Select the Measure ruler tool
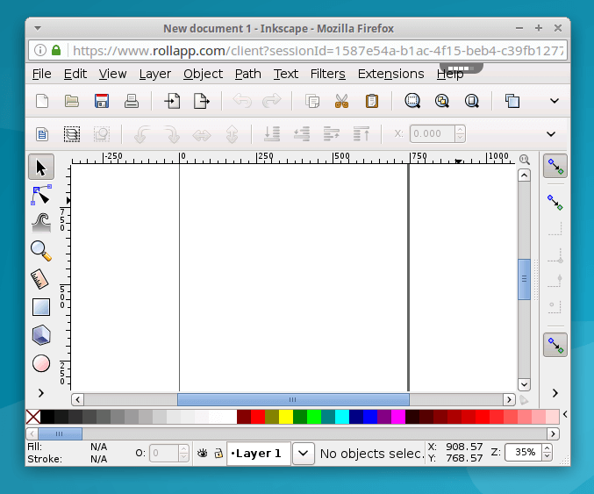 pyautogui.click(x=41, y=279)
